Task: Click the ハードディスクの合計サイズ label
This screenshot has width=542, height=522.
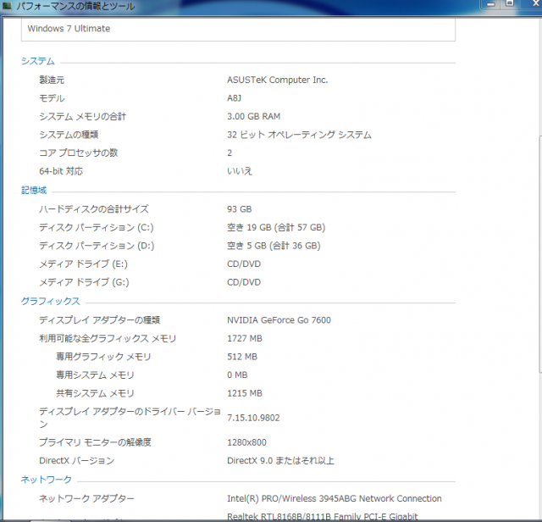Action: click(x=94, y=209)
